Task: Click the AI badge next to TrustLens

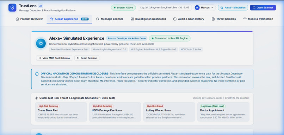Action: pyautogui.click(x=41, y=6)
